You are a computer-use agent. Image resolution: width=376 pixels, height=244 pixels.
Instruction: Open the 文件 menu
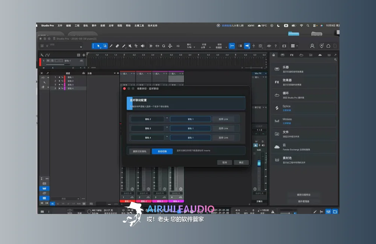[60, 26]
